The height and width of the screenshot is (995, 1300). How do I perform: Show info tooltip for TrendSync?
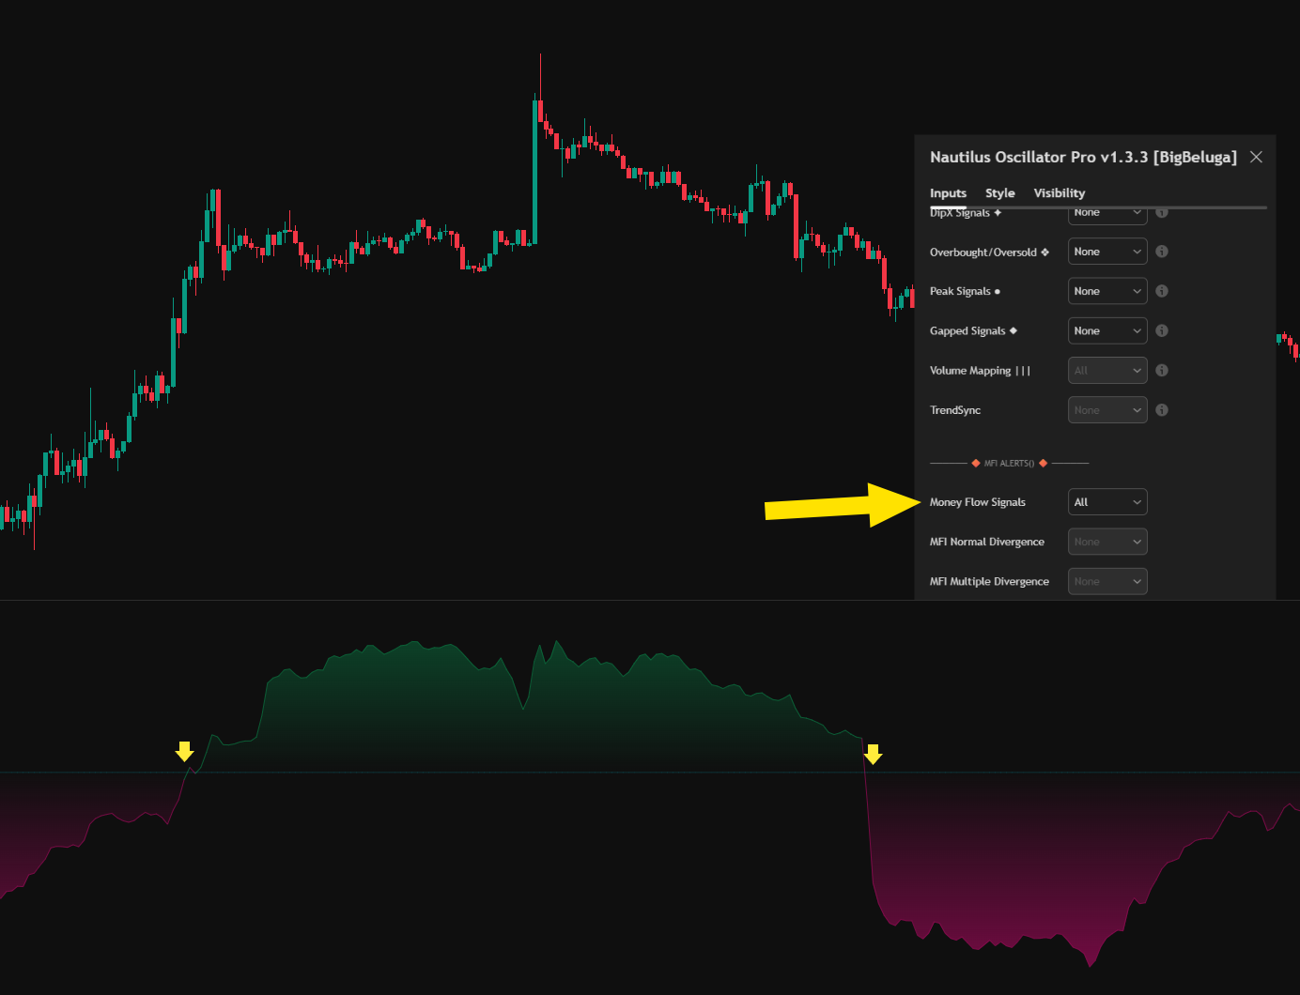[x=1162, y=409]
